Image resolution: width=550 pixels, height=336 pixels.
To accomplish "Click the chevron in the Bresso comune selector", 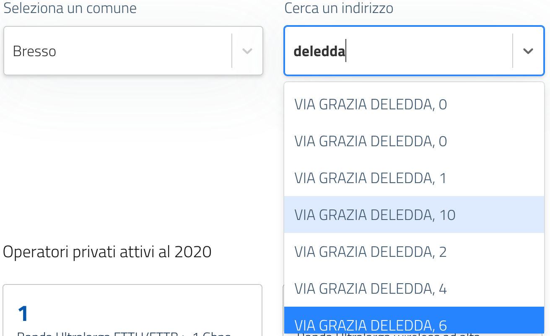I will (247, 51).
